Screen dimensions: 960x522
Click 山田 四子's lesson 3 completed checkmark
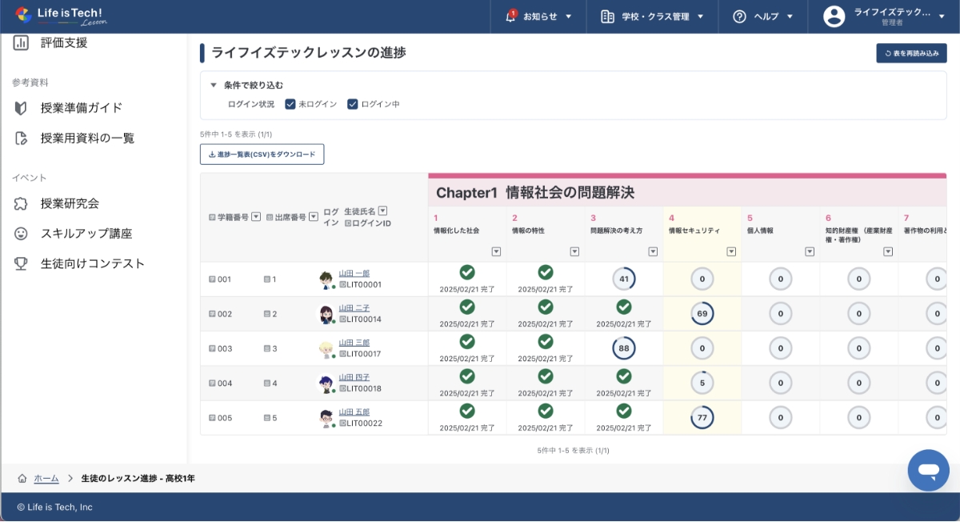(x=624, y=376)
